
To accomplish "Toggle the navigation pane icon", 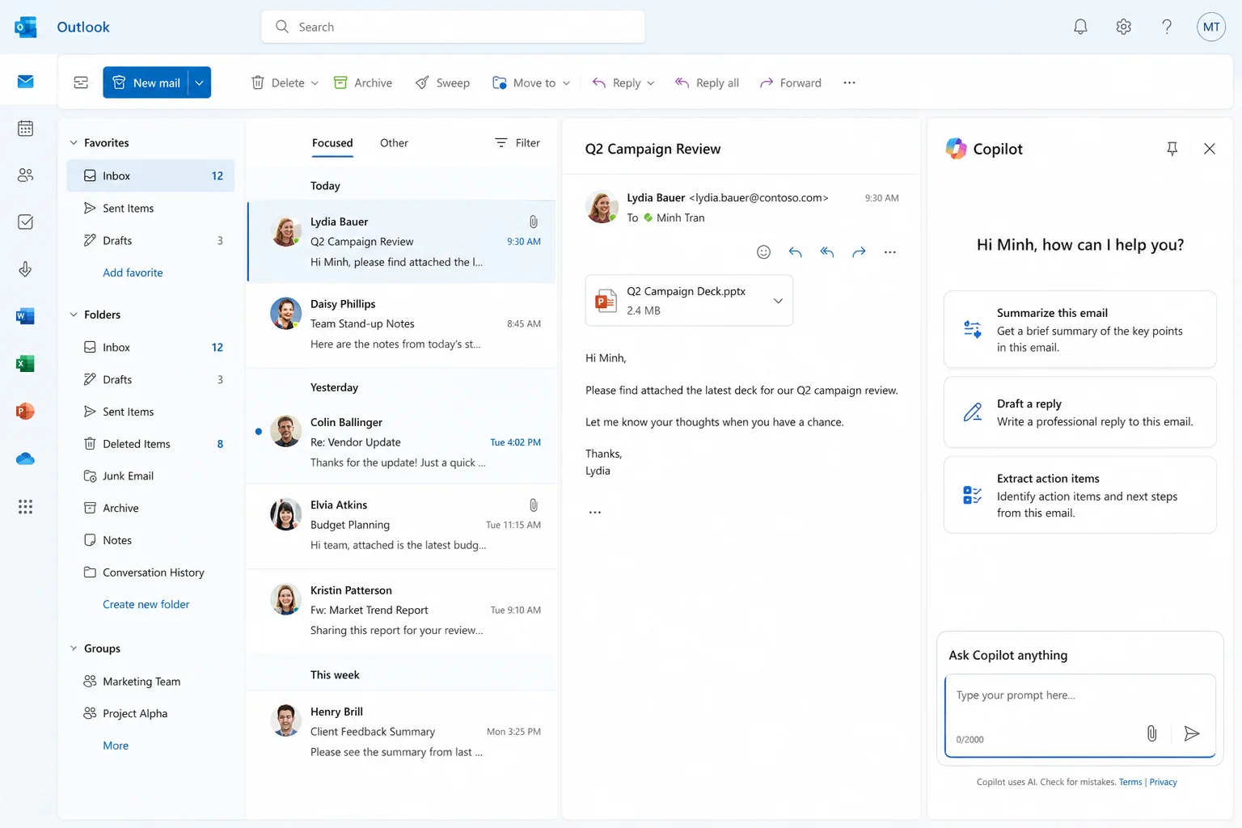I will pos(81,82).
